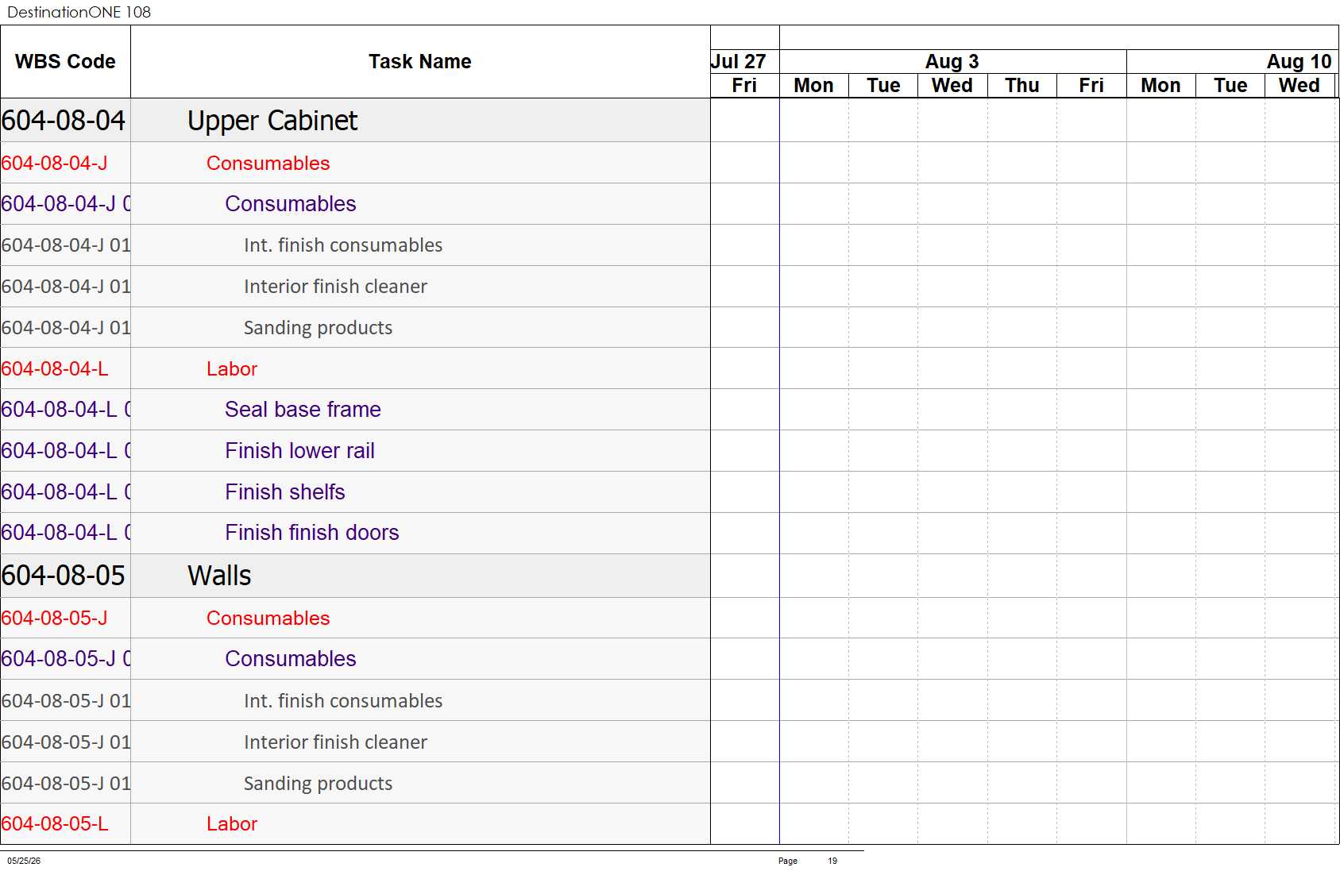
Task: Click the Thu day header
Action: pyautogui.click(x=1021, y=86)
